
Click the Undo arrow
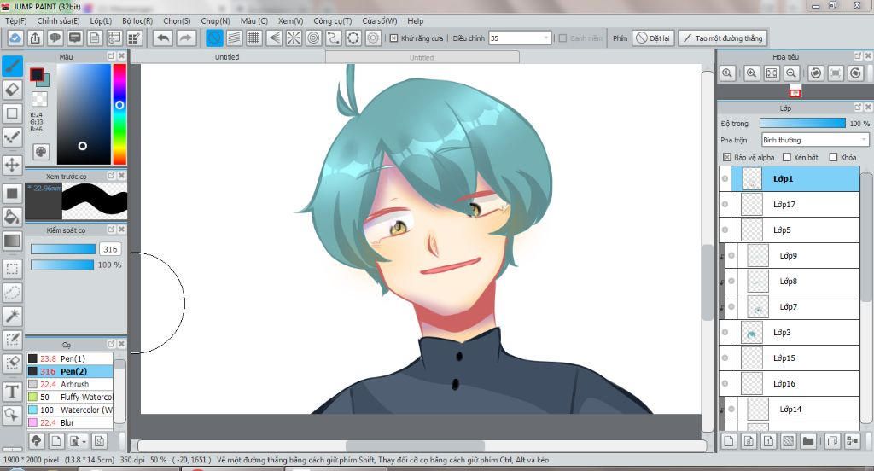[x=163, y=38]
